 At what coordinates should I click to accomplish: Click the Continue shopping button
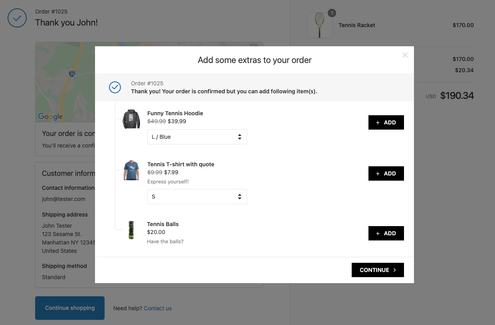click(x=70, y=308)
